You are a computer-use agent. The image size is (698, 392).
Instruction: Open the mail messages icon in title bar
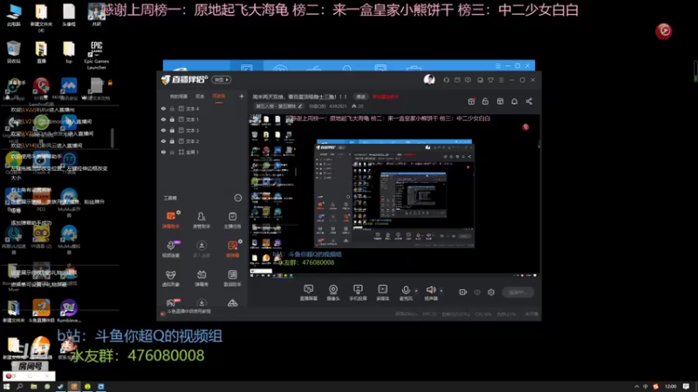point(457,80)
